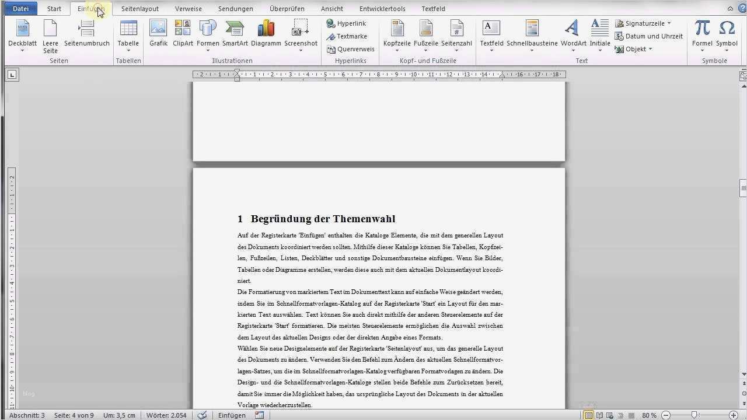Click the Wörter: 2.054 word count field

166,415
